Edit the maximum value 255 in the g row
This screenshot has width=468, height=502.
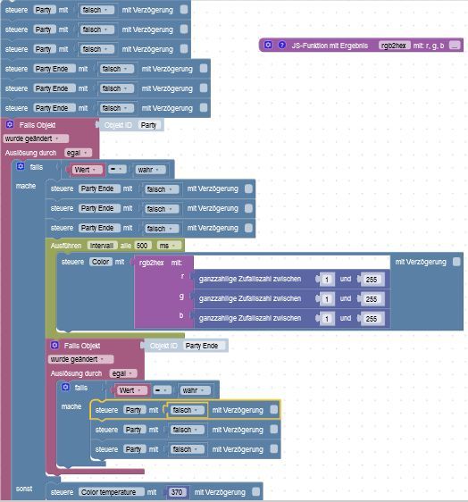372,299
